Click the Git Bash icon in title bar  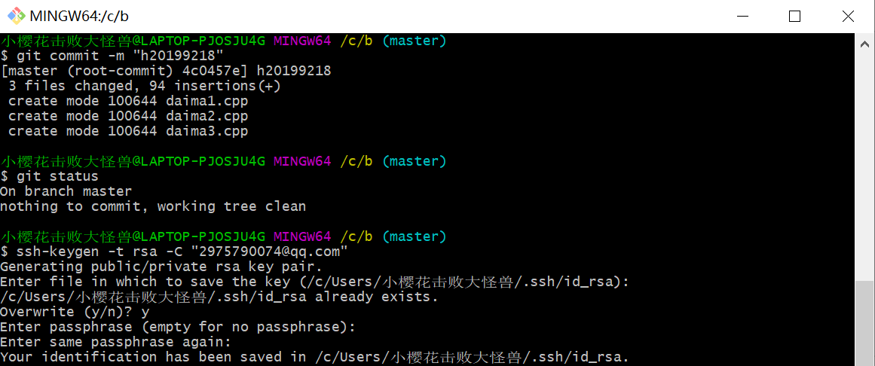coord(15,16)
